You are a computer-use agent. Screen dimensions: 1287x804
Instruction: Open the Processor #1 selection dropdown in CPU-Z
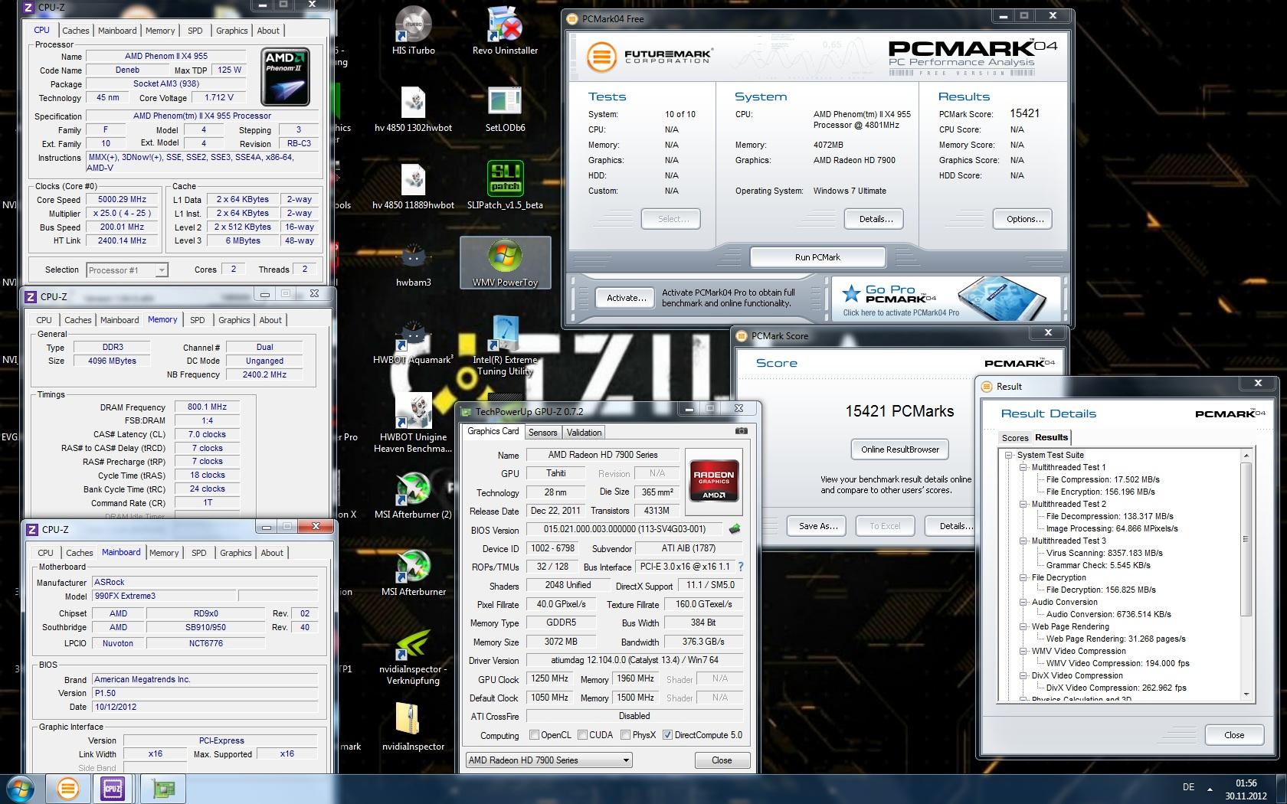point(127,270)
